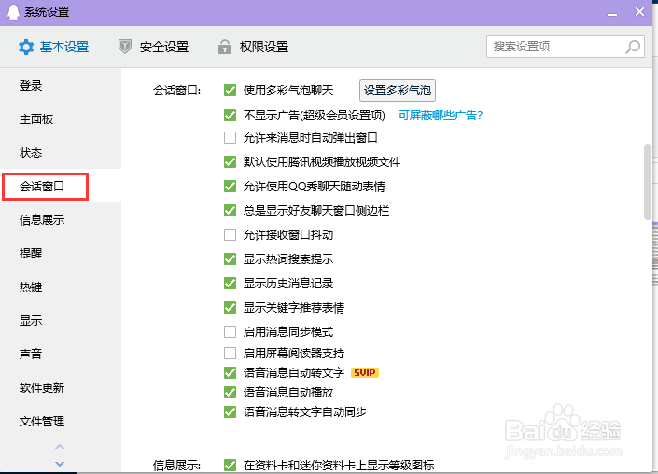Uncheck 允许使用QQ秀聊天随动表情
This screenshot has width=658, height=474.
[x=230, y=187]
